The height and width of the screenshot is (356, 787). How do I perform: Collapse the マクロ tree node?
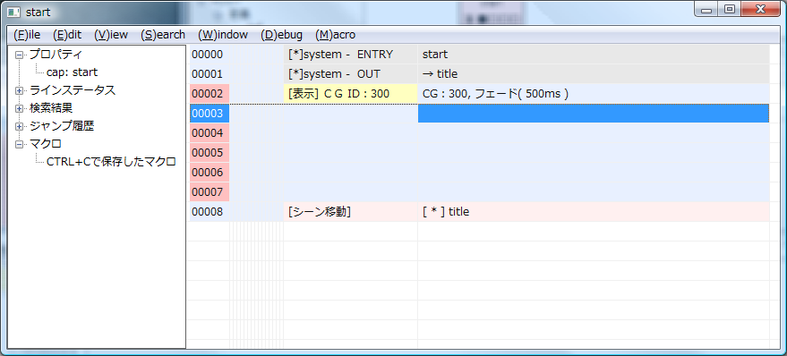click(19, 144)
